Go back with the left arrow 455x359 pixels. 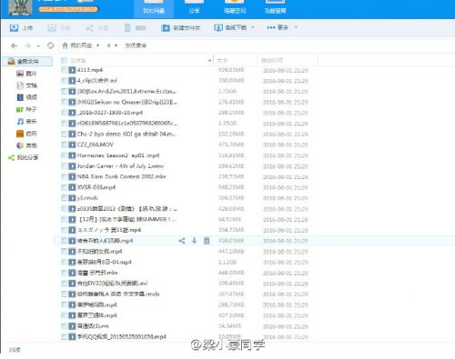pos(14,45)
